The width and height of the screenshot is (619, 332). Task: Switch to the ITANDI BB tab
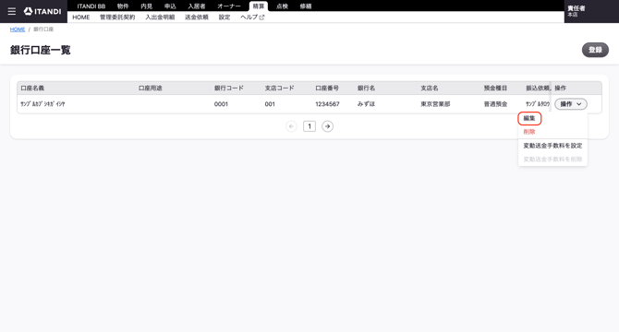click(91, 6)
